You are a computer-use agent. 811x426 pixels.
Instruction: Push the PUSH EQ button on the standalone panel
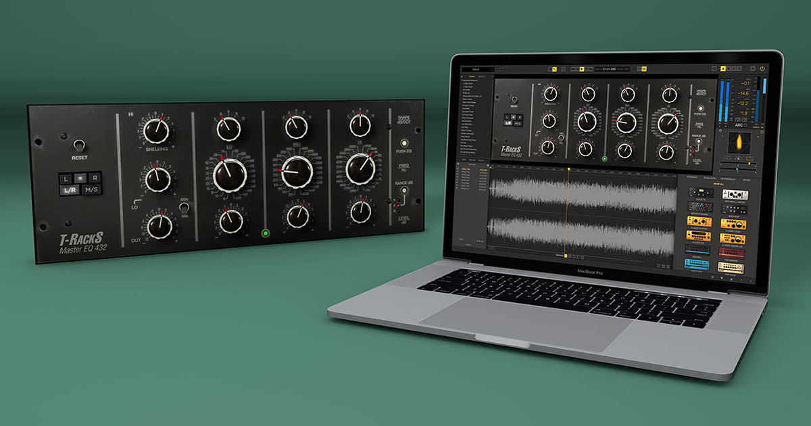tap(404, 144)
